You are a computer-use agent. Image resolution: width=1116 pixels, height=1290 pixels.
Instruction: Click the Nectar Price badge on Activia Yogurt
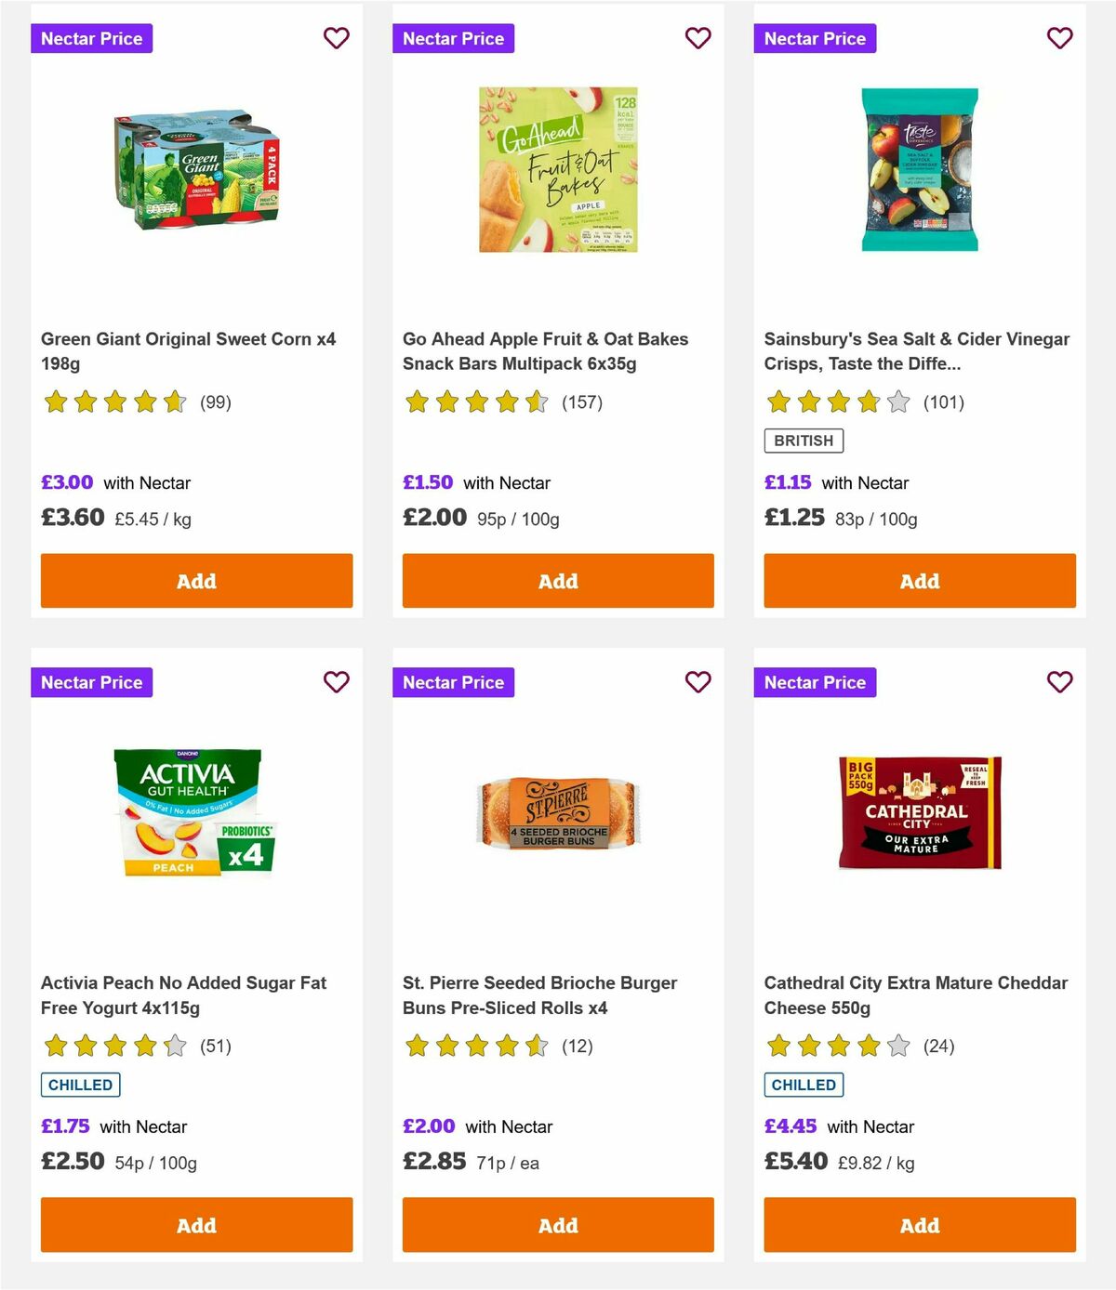click(x=92, y=681)
